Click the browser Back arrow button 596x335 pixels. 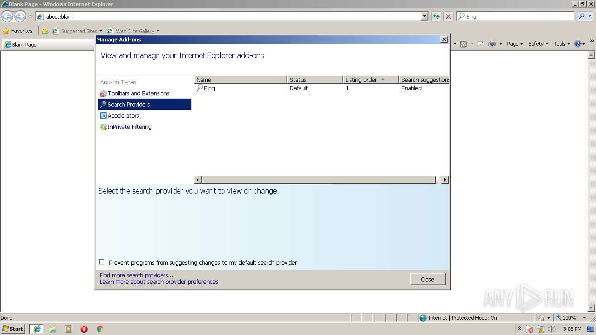7,17
